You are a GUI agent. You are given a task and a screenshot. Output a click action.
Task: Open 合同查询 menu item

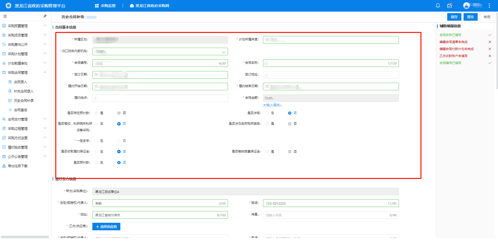click(x=20, y=110)
